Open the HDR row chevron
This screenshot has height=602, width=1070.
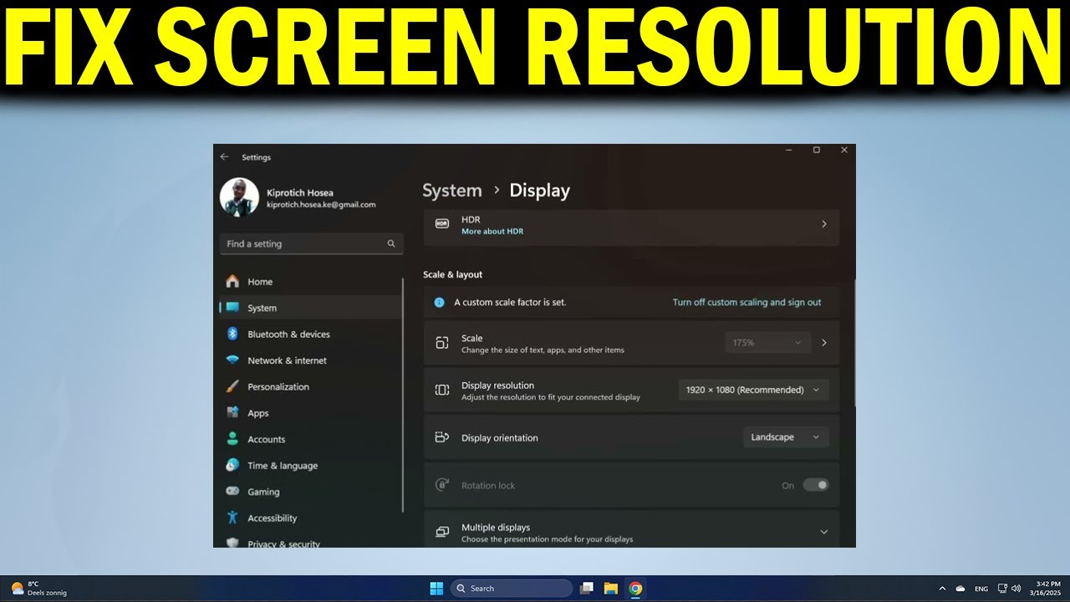click(x=823, y=224)
